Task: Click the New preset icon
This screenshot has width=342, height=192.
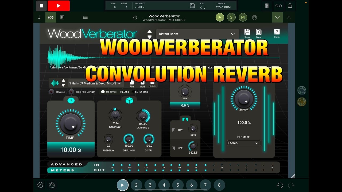Action: (259, 34)
